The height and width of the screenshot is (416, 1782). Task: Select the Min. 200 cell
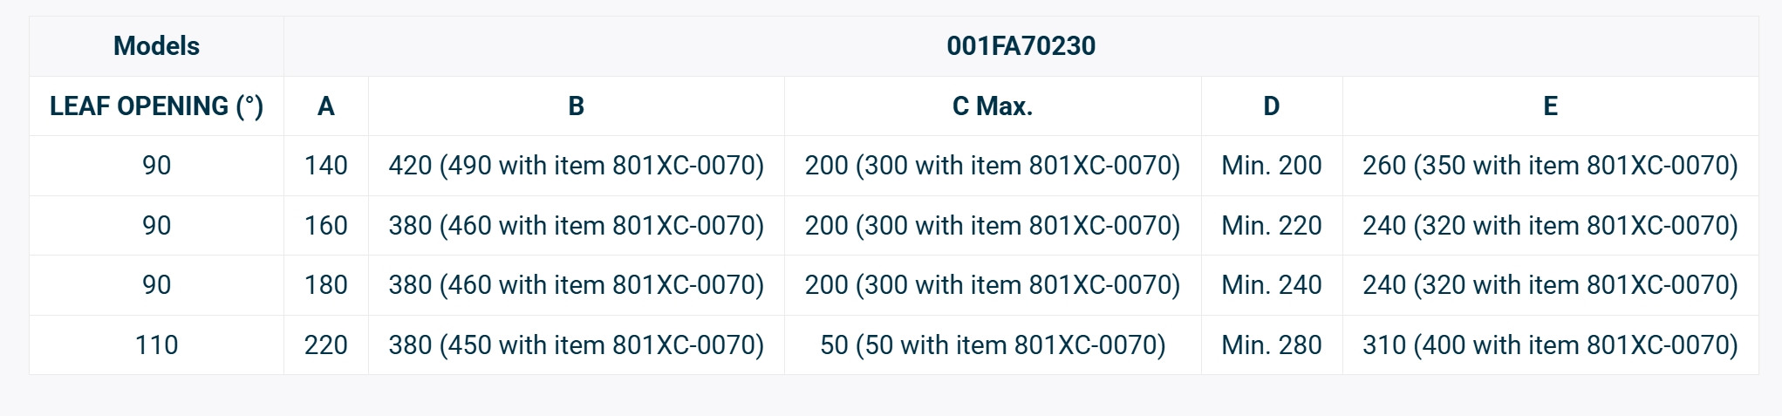click(x=1271, y=166)
